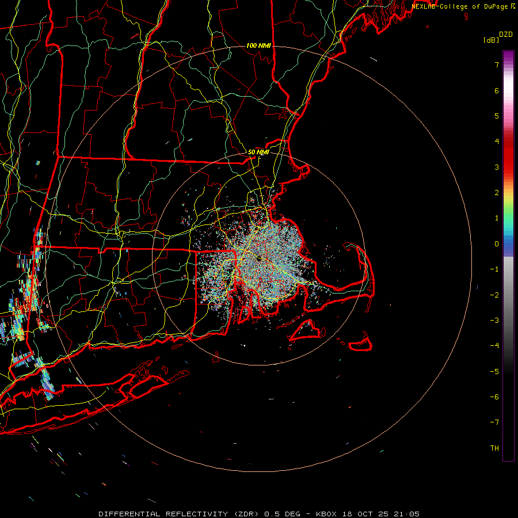Click the "-4" color scale label

tap(494, 346)
